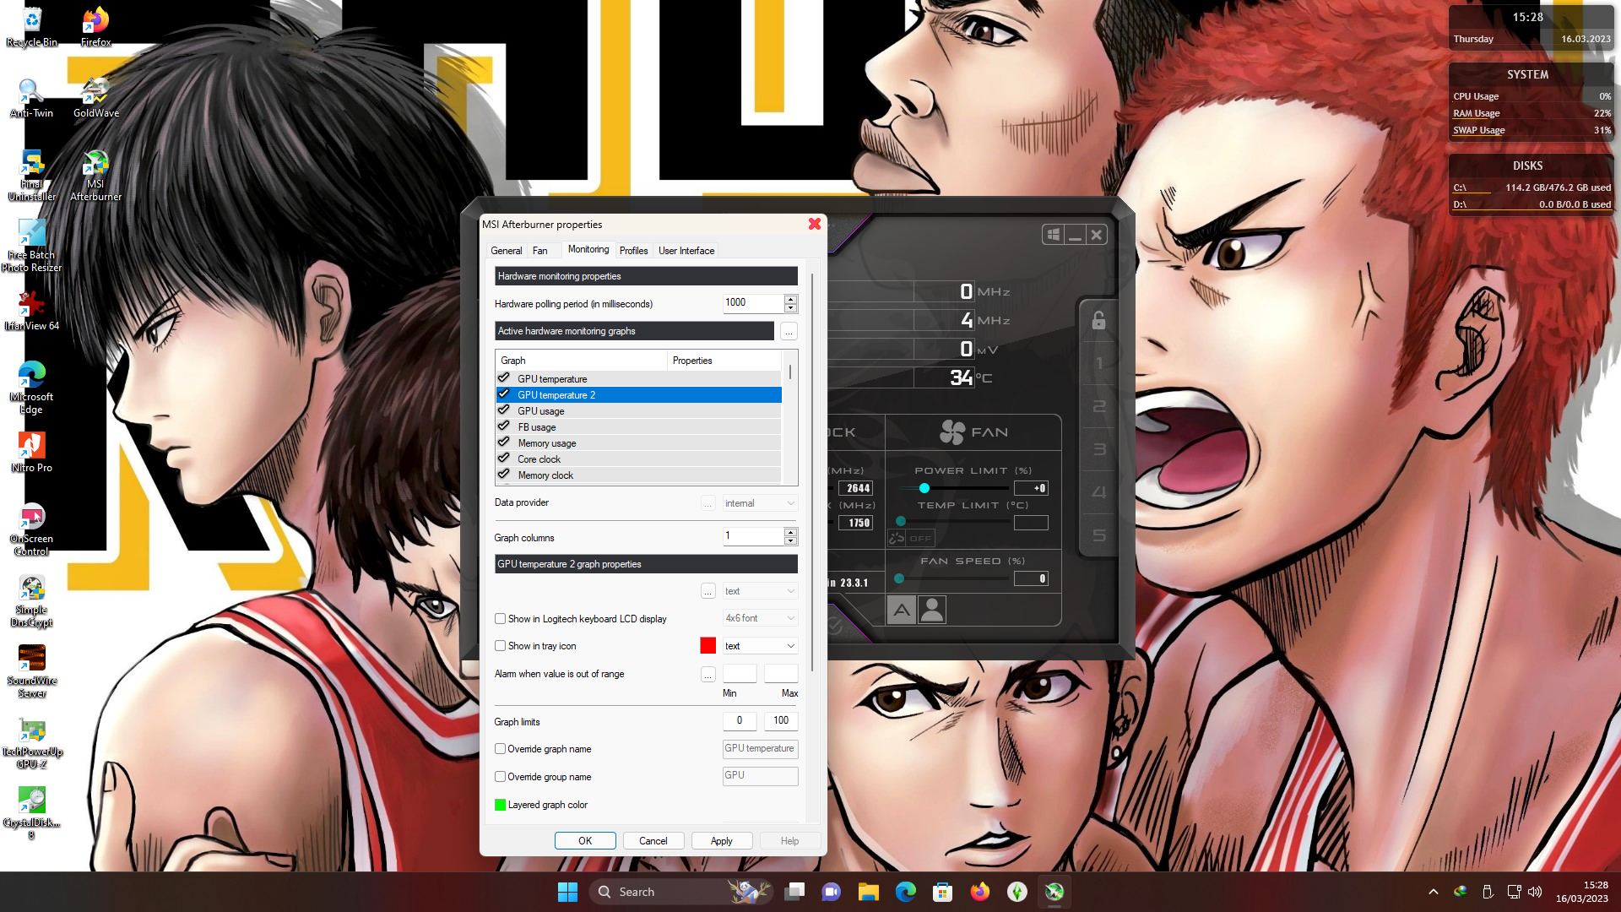Click the profile lock icon in Afterburner
1621x912 pixels.
point(1098,320)
